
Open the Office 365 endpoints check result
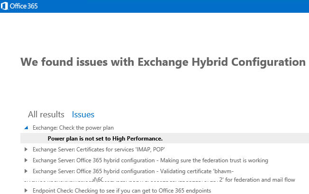coord(121,191)
